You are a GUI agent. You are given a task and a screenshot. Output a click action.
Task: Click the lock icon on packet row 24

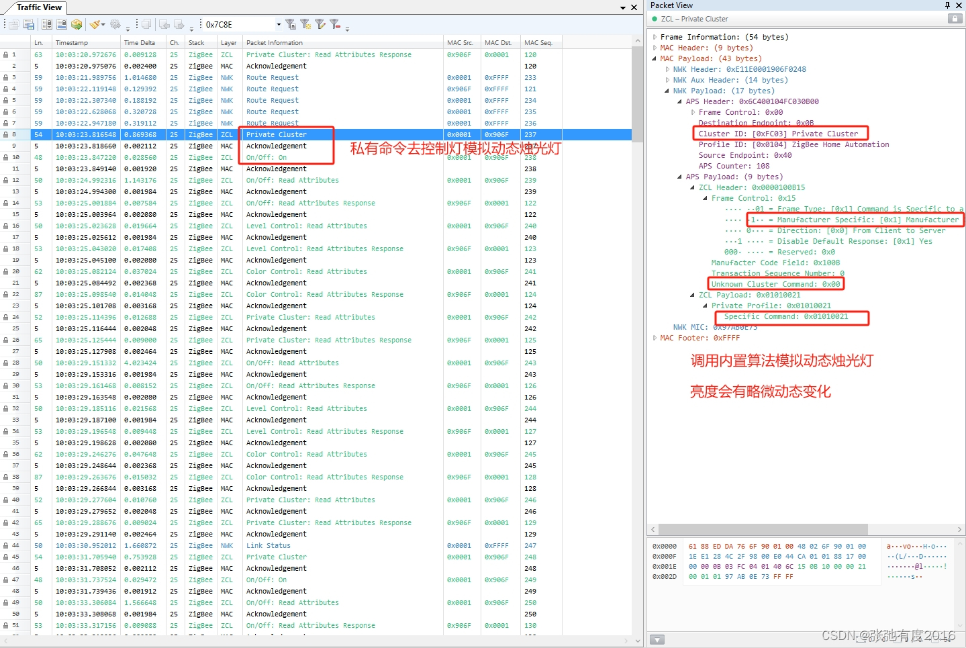click(5, 317)
